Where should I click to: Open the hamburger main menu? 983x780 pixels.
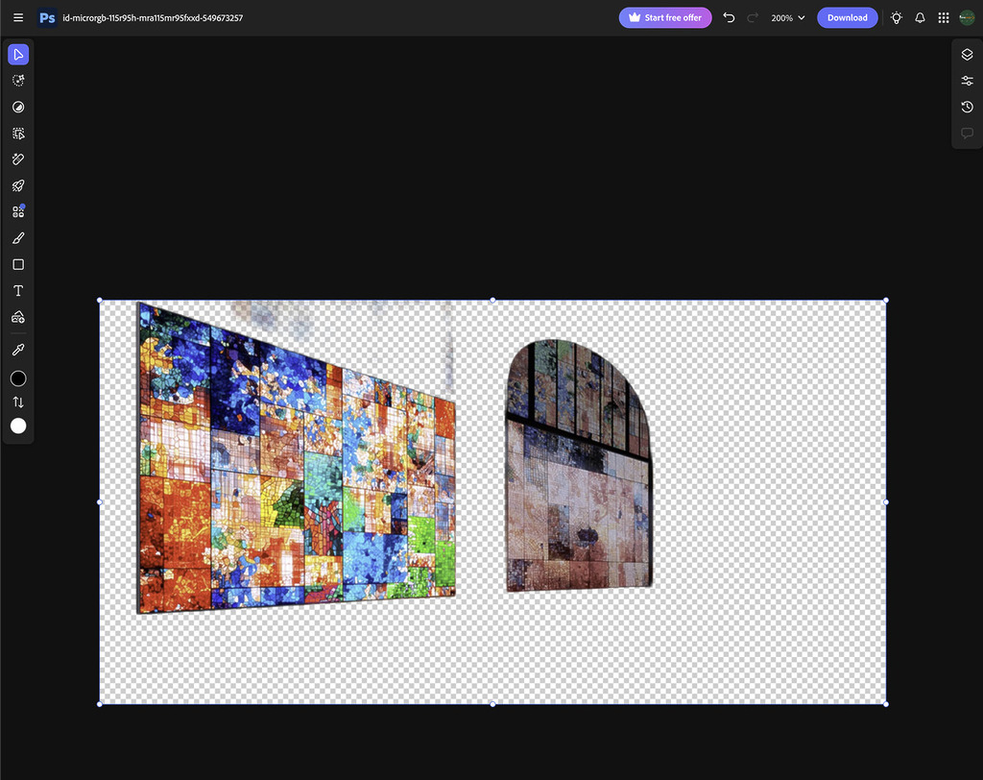[18, 17]
